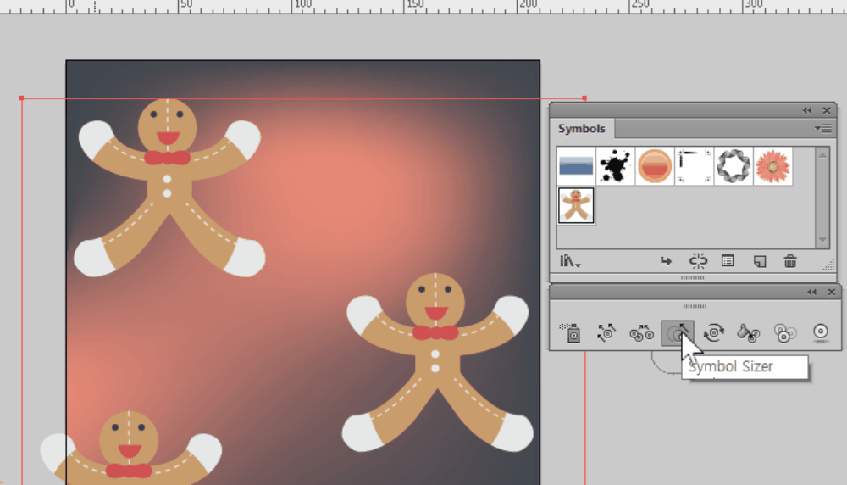The width and height of the screenshot is (847, 485).
Task: Click the selection handle at top-right corner
Action: click(x=584, y=98)
